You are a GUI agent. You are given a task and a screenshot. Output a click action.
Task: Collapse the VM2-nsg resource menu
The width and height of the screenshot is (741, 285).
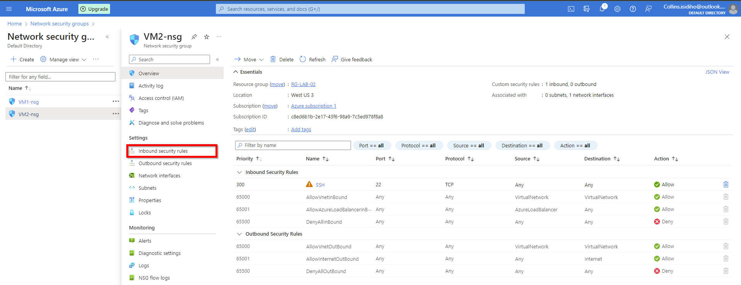tap(217, 59)
